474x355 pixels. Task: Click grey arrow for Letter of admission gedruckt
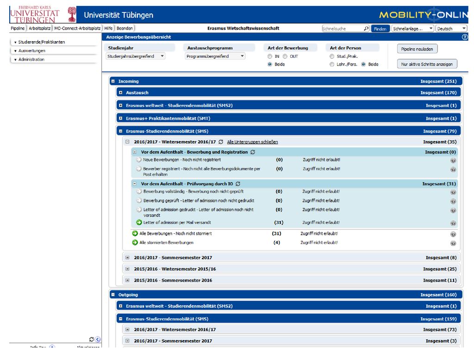tap(139, 209)
